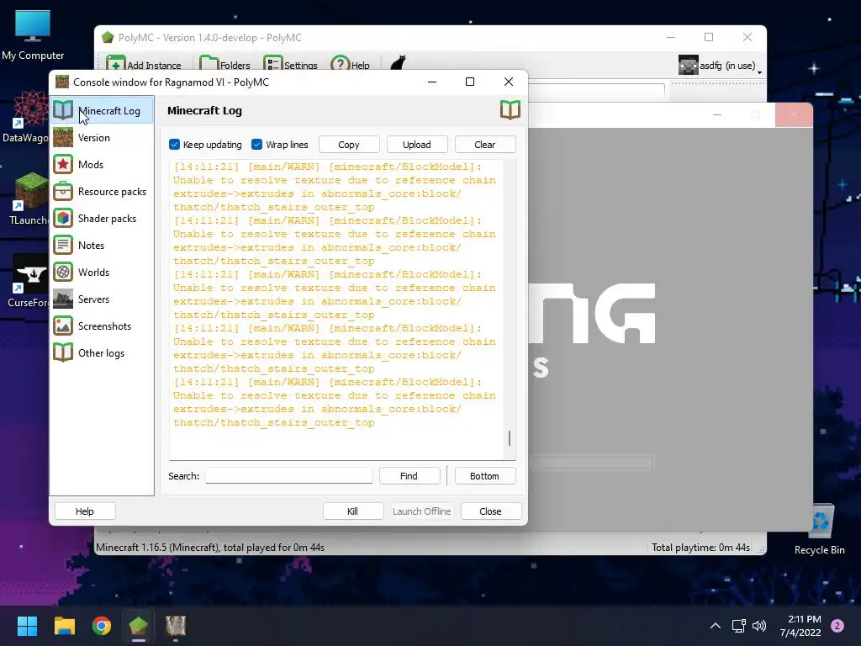Click the Minecraft 1.16.5 status bar text
The width and height of the screenshot is (861, 646).
tap(210, 547)
